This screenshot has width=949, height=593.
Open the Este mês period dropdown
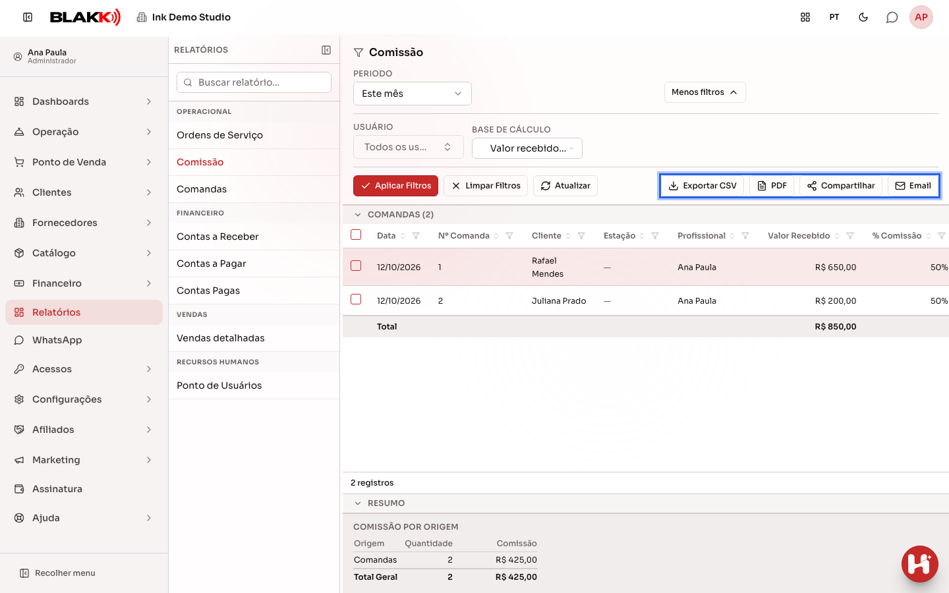pyautogui.click(x=413, y=94)
